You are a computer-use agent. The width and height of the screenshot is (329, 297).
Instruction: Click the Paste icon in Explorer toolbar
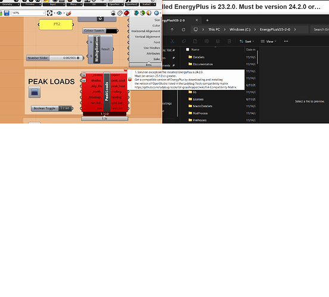(x=195, y=41)
